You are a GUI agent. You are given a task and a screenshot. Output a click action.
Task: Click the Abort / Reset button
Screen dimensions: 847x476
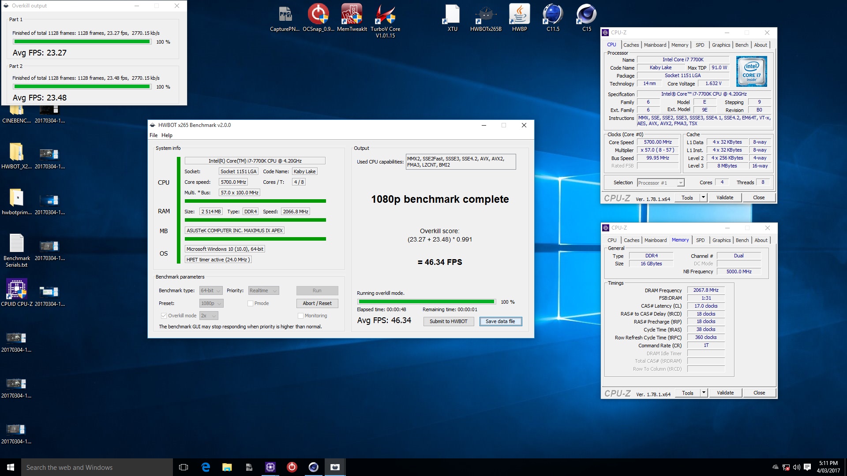317,303
